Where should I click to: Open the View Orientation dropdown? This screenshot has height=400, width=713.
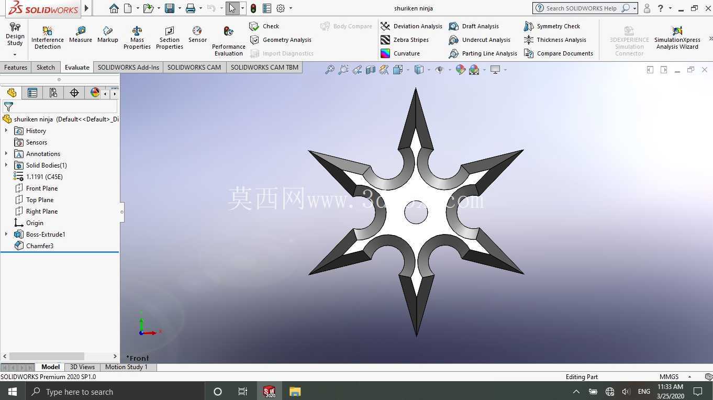pos(408,70)
